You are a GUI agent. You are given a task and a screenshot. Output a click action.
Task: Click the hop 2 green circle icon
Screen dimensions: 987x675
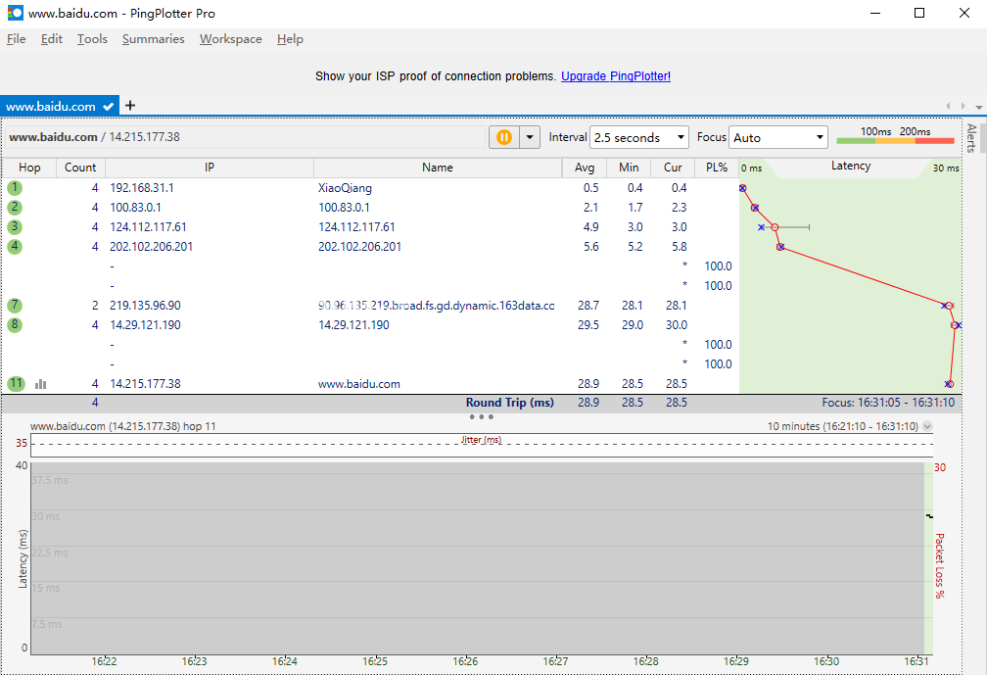coord(15,207)
